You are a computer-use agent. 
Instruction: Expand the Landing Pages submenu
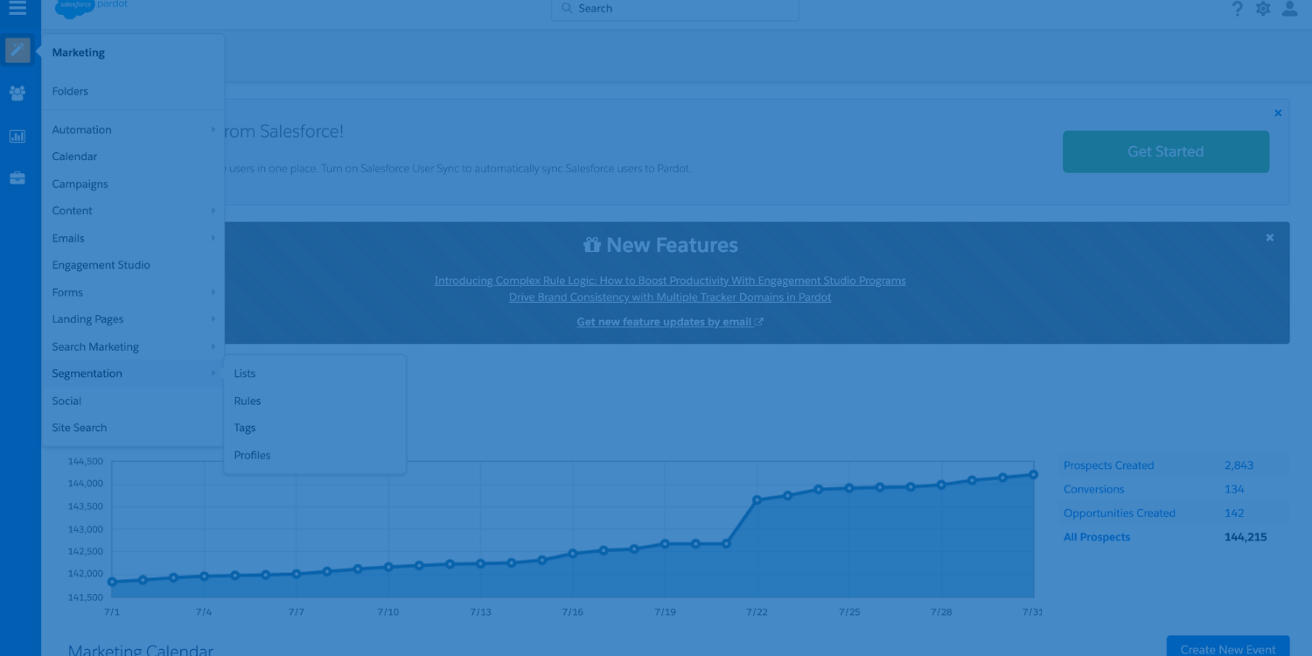pos(87,319)
